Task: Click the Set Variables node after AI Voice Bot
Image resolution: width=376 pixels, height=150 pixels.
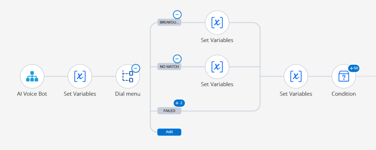Action: click(x=80, y=76)
